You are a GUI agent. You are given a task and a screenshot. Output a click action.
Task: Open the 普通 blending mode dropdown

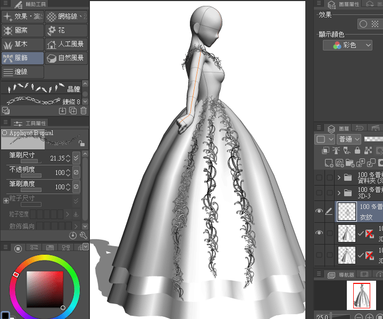click(x=349, y=139)
